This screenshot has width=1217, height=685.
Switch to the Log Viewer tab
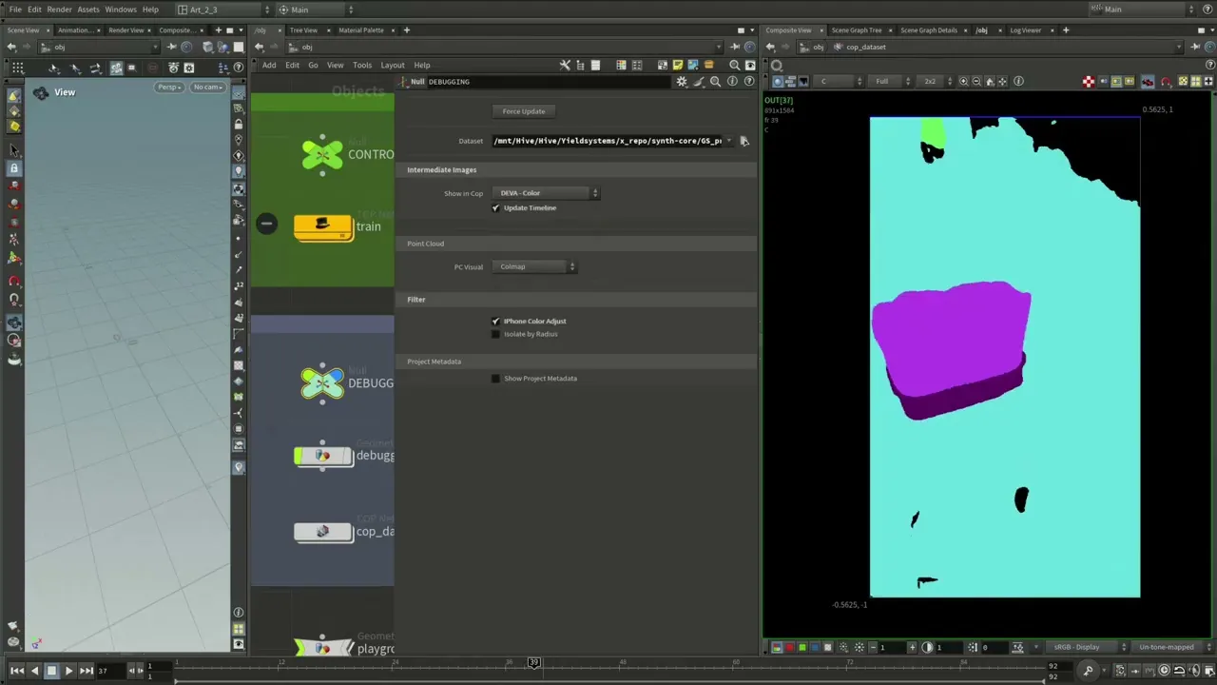coord(1025,30)
